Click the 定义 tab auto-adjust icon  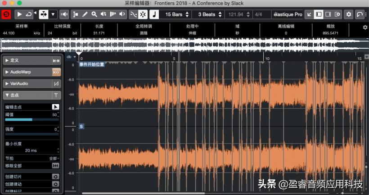coord(56,61)
